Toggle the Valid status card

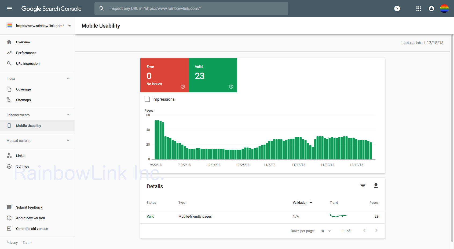(213, 75)
